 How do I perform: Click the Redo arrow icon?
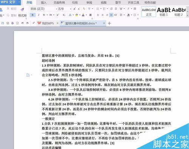27,23
